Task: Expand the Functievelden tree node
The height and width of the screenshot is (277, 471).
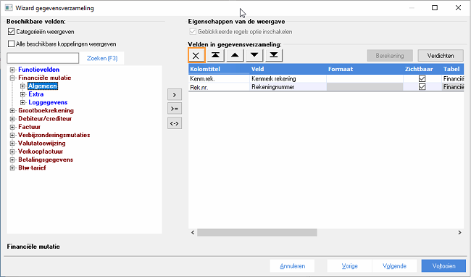Action: [12, 70]
